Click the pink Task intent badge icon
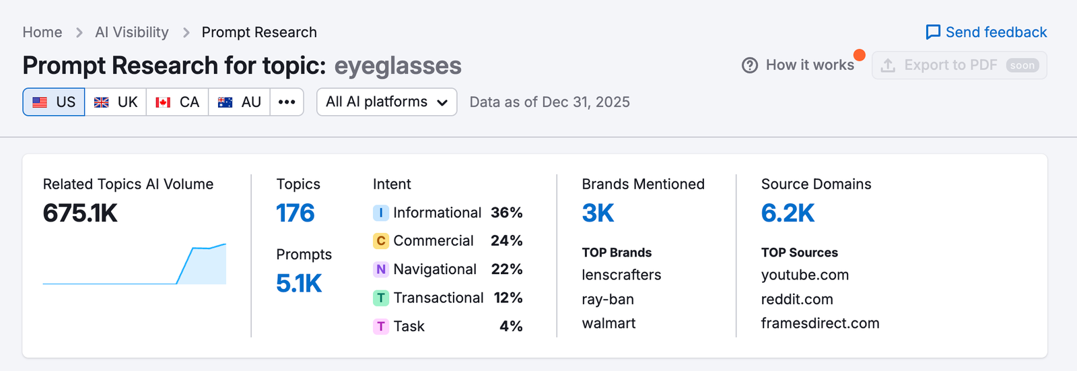The image size is (1077, 371). 381,327
